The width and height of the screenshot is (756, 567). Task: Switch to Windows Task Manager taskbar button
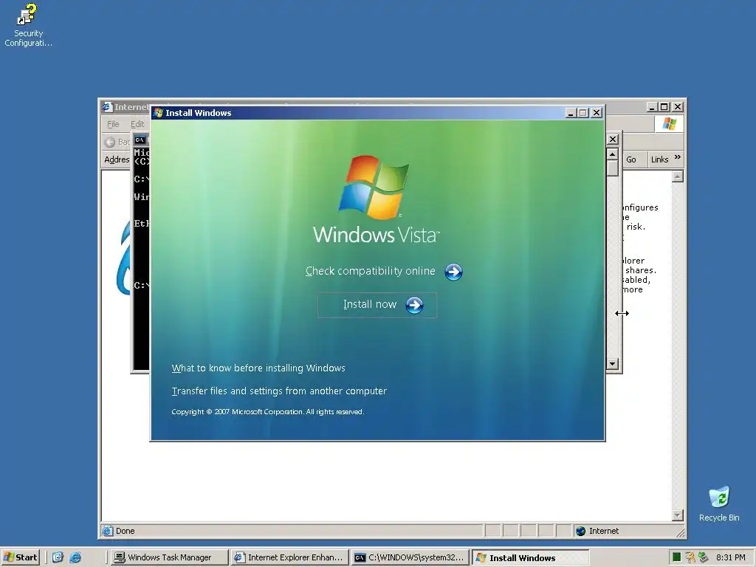point(168,557)
